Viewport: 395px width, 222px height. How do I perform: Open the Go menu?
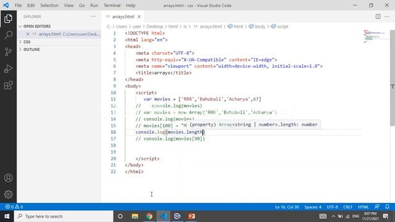point(82,6)
